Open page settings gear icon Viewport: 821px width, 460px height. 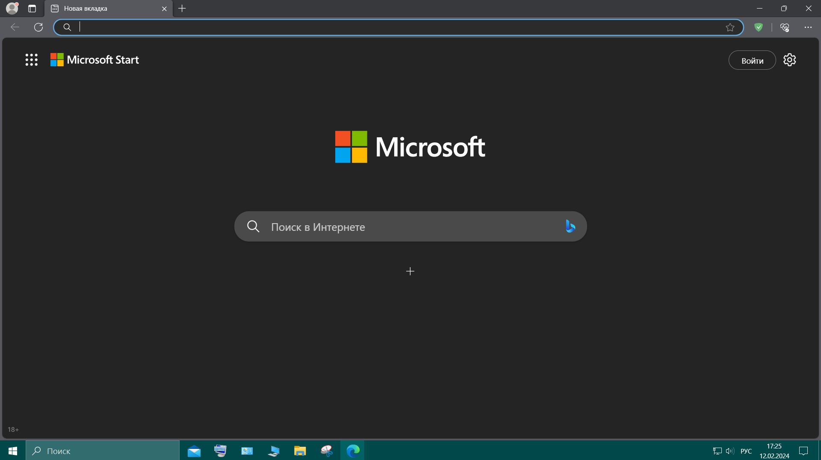click(x=789, y=60)
